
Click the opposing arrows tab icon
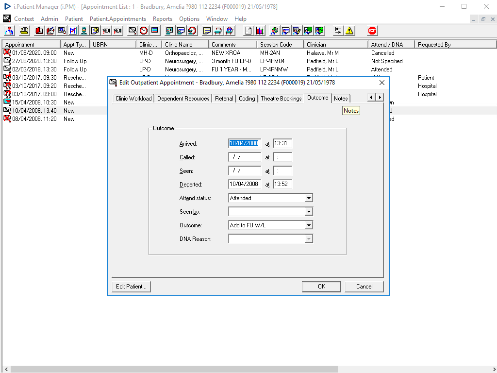click(x=338, y=31)
